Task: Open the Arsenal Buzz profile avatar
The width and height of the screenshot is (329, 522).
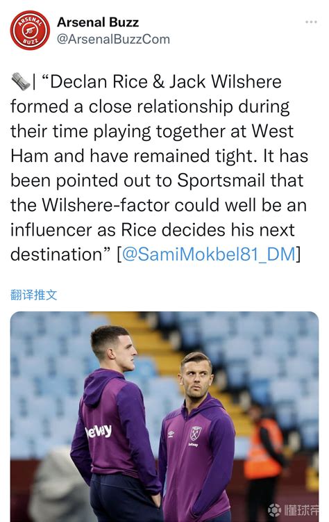Action: pyautogui.click(x=30, y=31)
